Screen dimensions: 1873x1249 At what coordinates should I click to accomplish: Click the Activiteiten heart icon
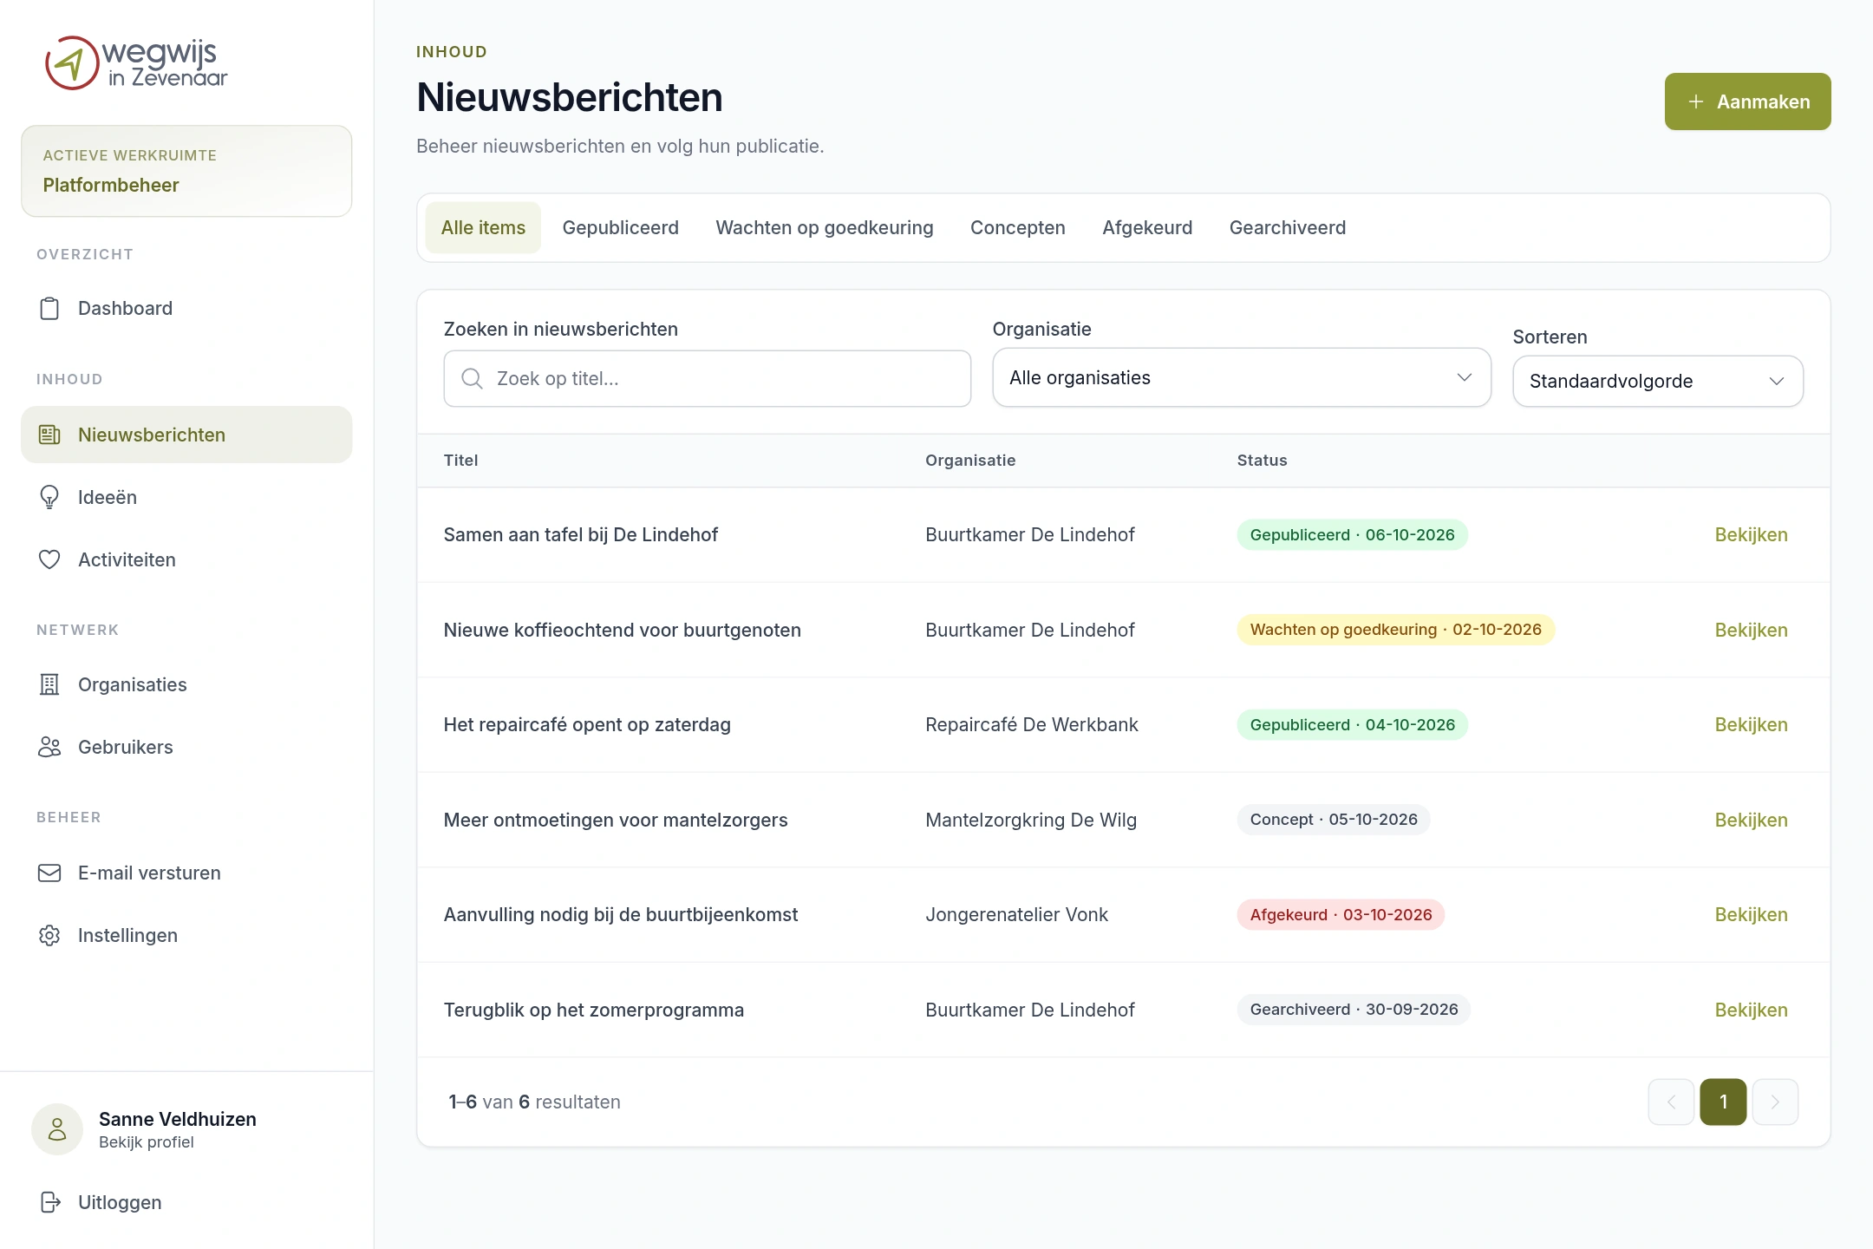(x=49, y=559)
